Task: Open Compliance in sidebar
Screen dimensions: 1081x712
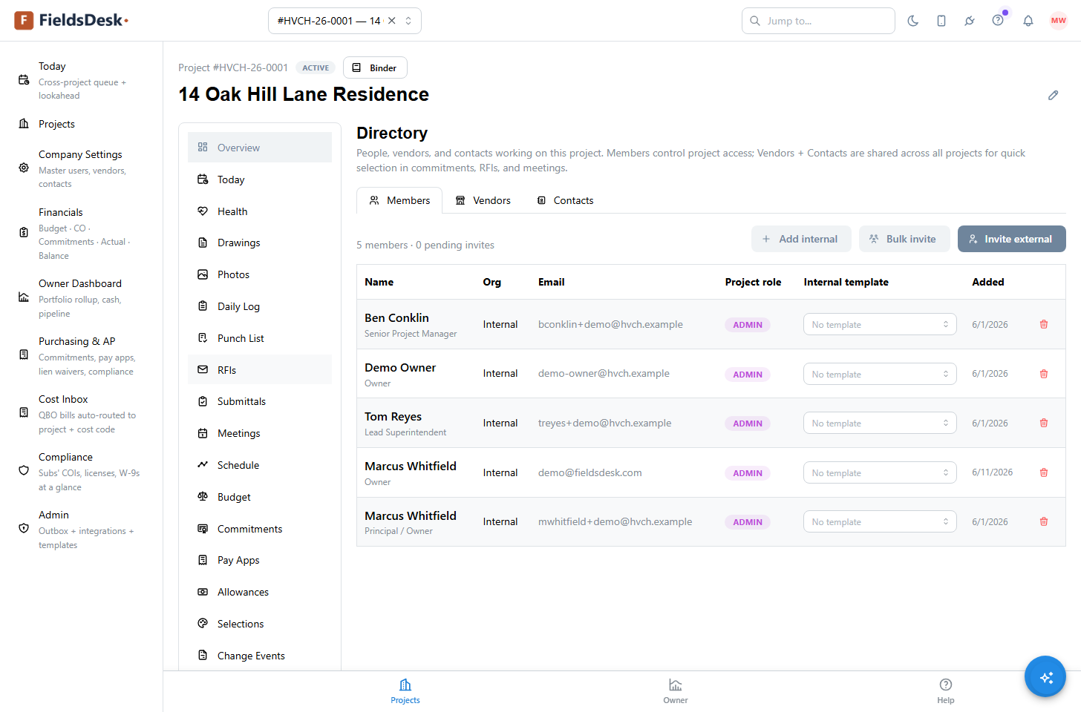Action: [81, 471]
